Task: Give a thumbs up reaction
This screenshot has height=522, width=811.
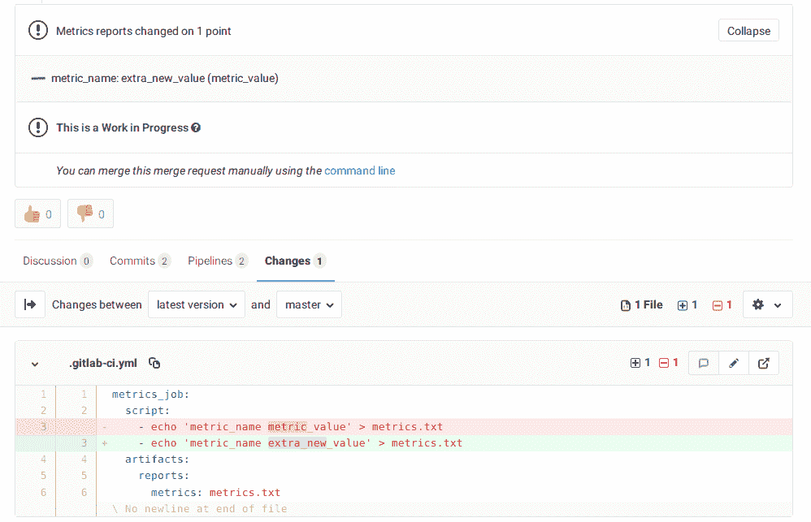Action: click(37, 214)
